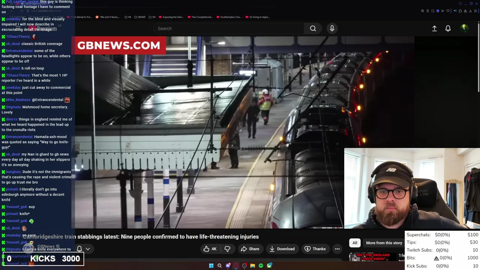Click the heart bookmark icon

point(448,11)
